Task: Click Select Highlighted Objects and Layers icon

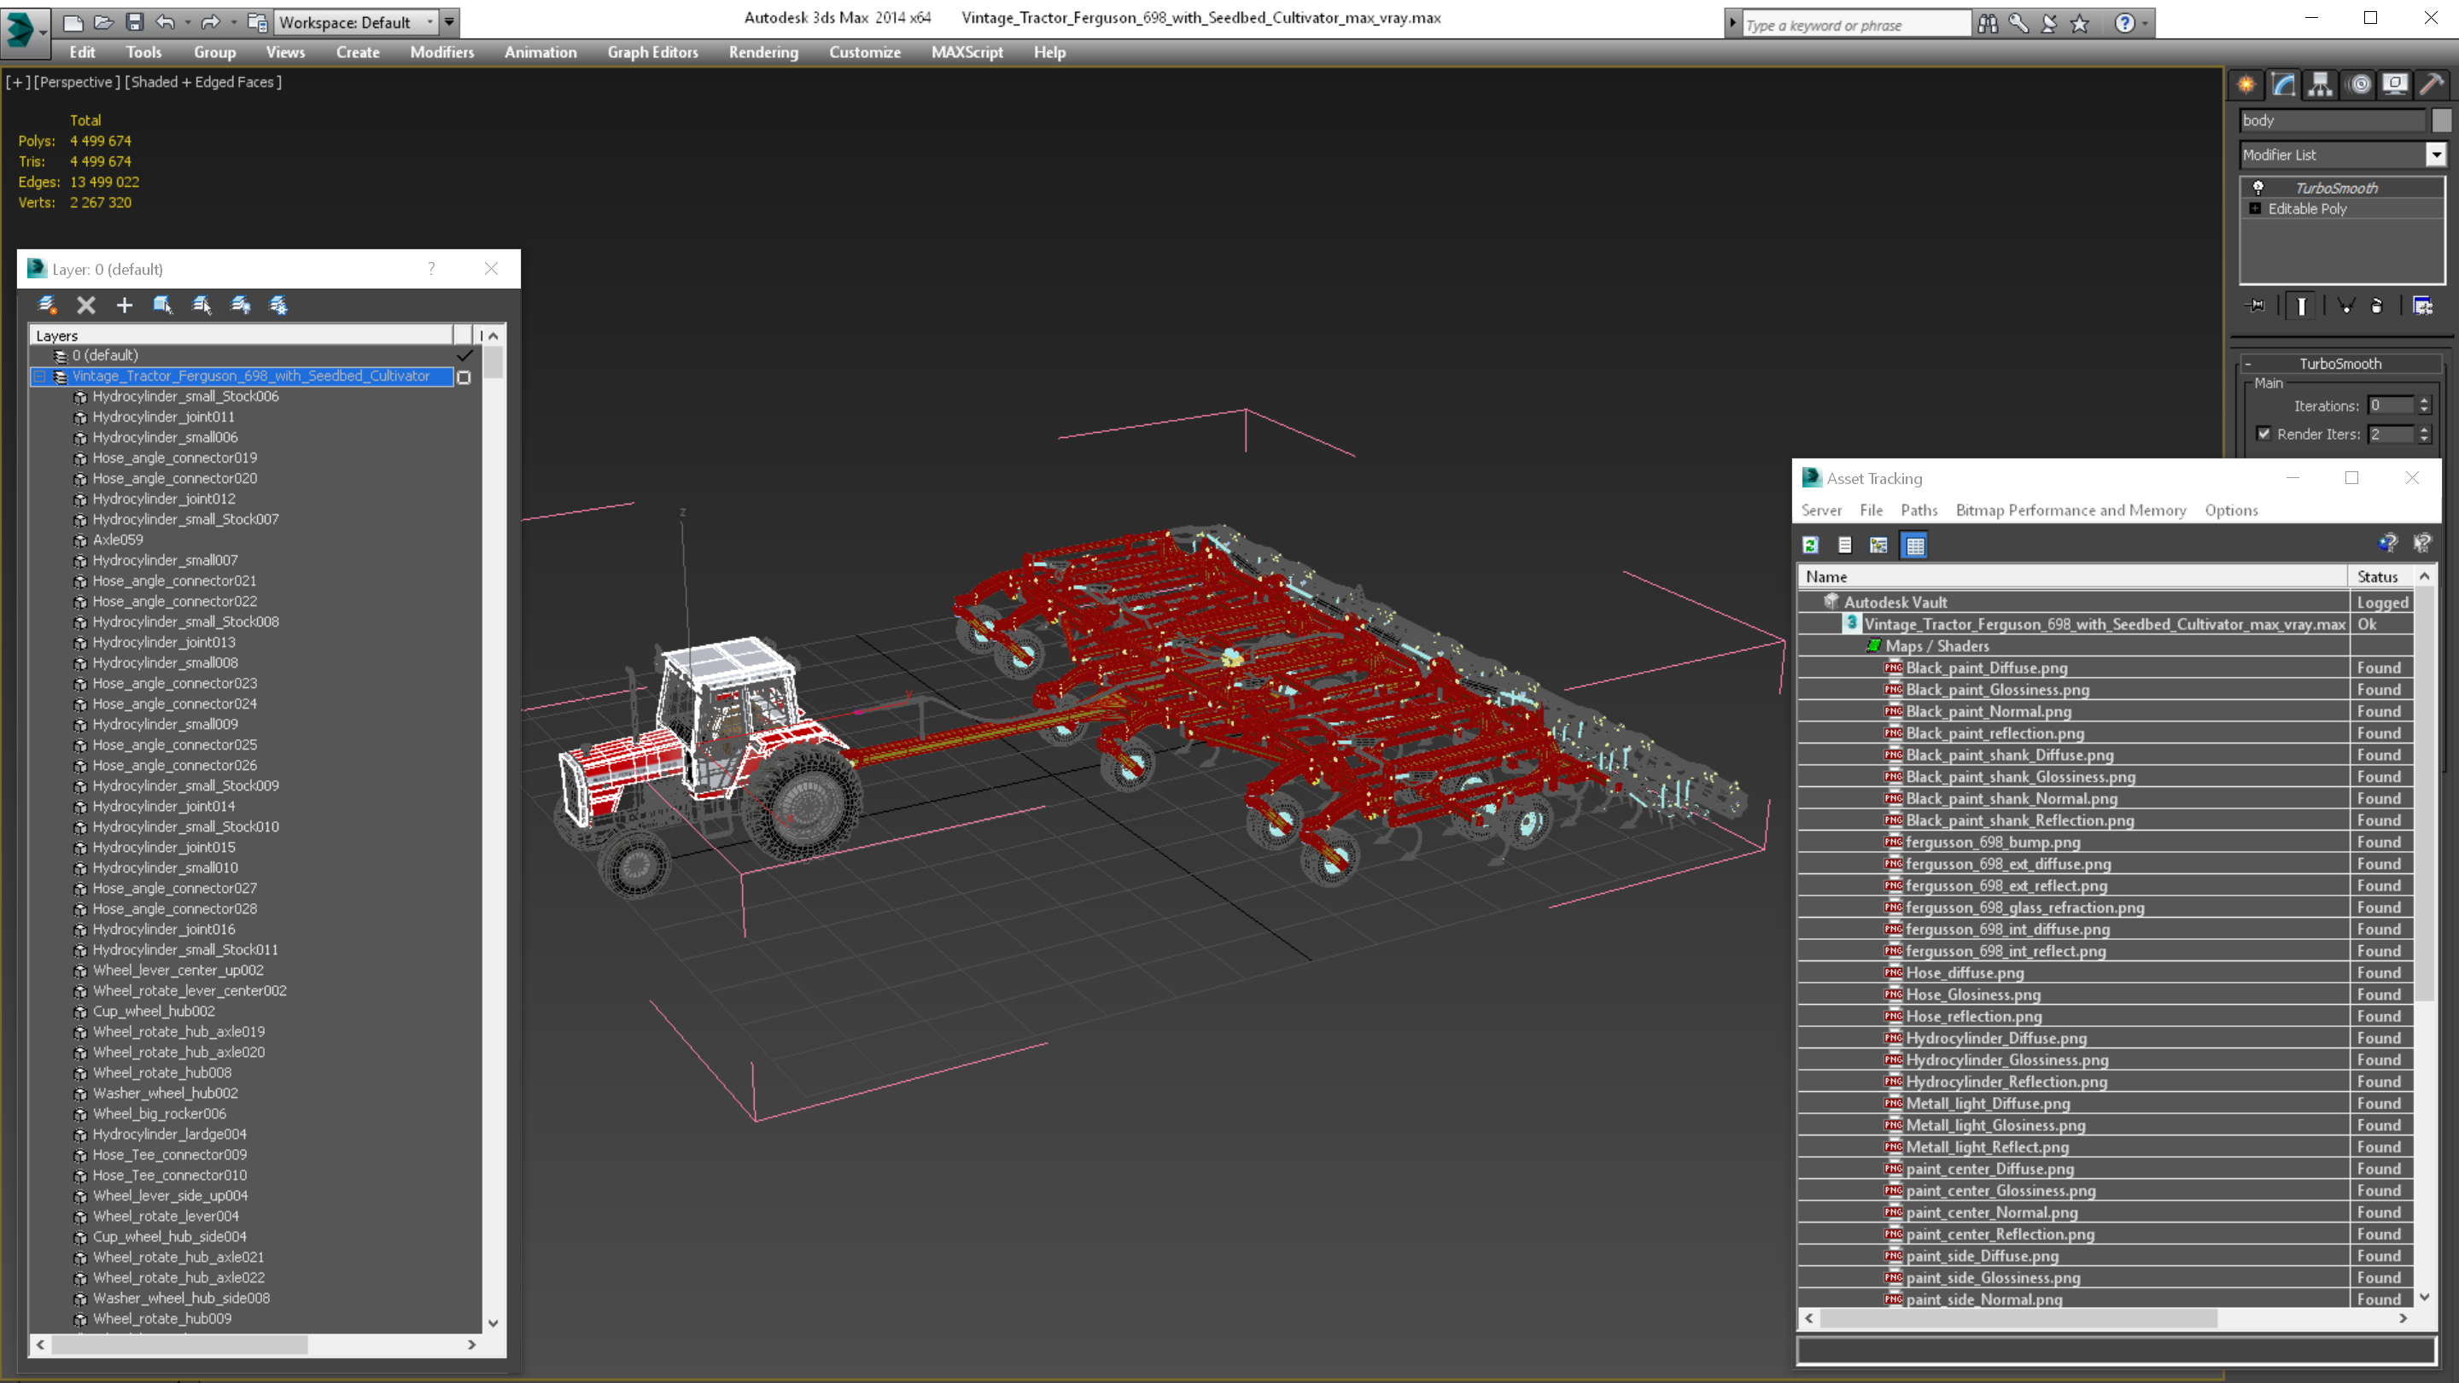Action: (x=162, y=305)
